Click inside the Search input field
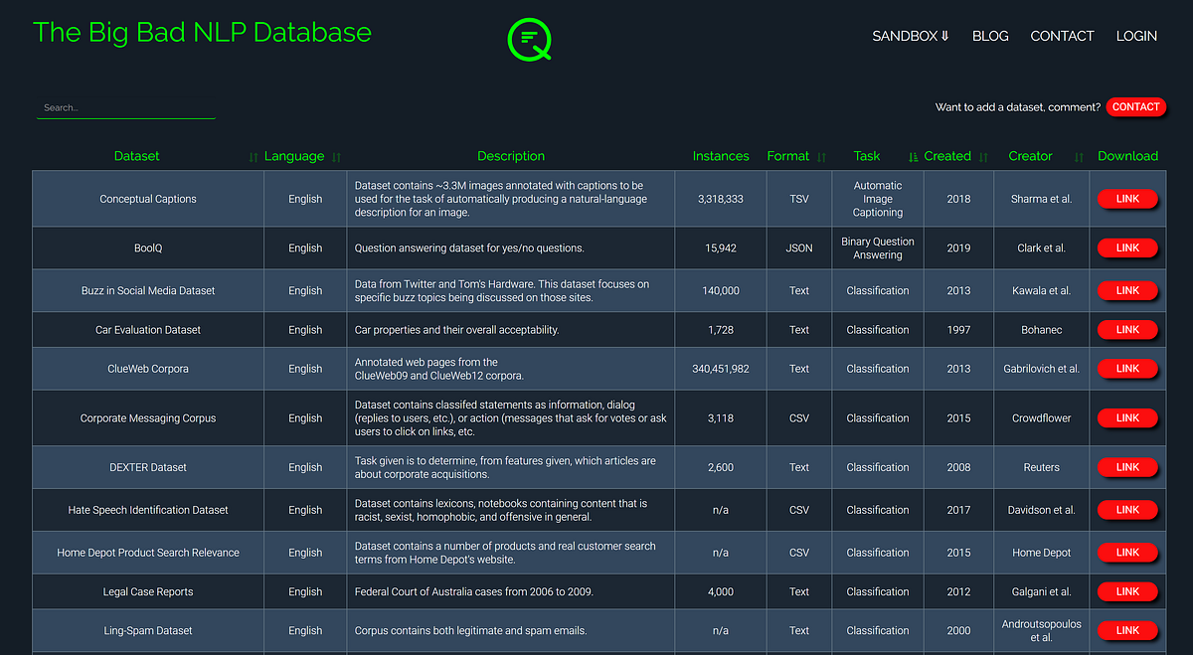 (125, 106)
